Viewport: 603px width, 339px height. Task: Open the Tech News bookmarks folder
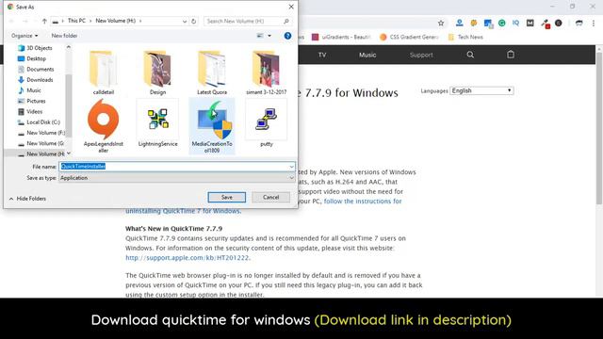tap(465, 37)
